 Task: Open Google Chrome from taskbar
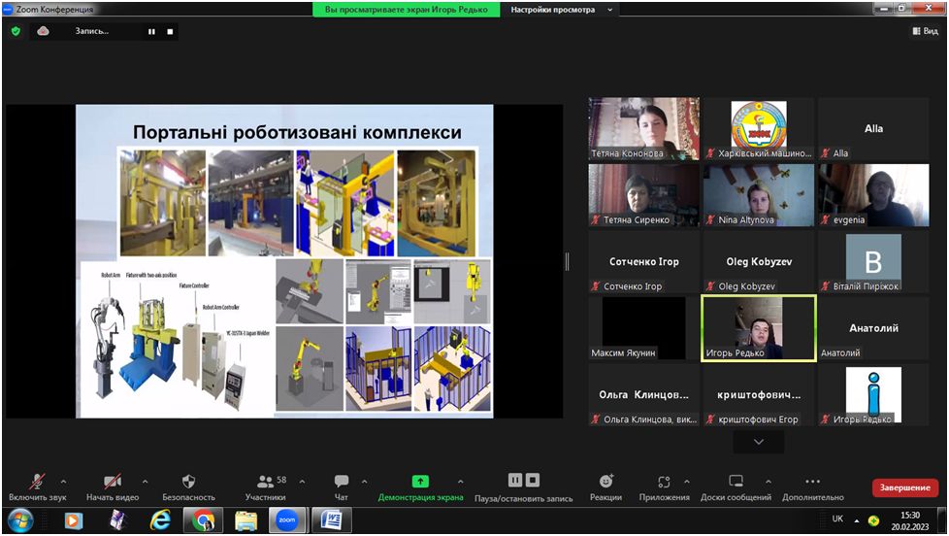[204, 520]
